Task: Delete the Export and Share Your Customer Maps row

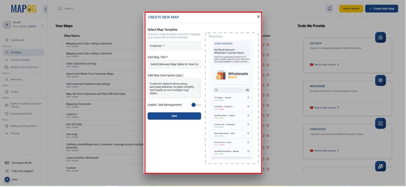Action: (268, 75)
